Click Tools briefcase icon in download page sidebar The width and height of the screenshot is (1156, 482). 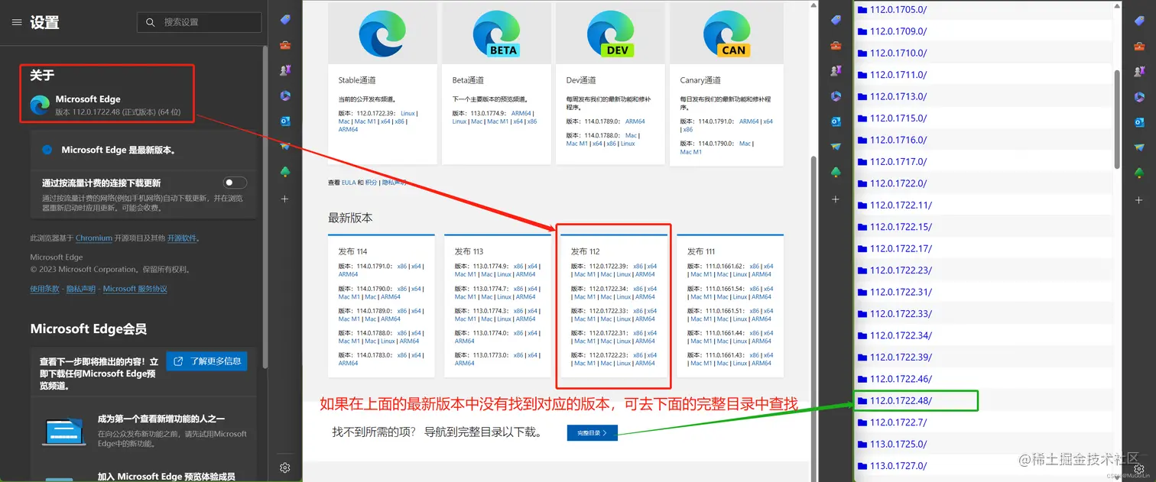pyautogui.click(x=836, y=45)
